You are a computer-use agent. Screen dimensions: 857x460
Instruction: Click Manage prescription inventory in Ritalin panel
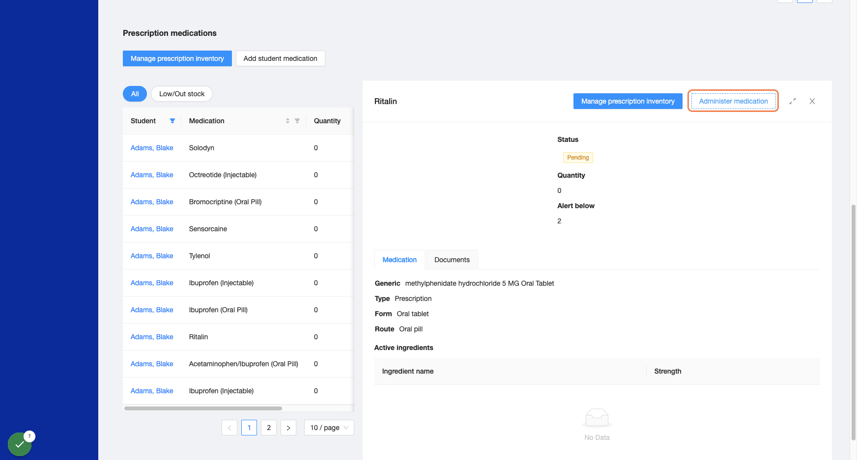coord(628,101)
